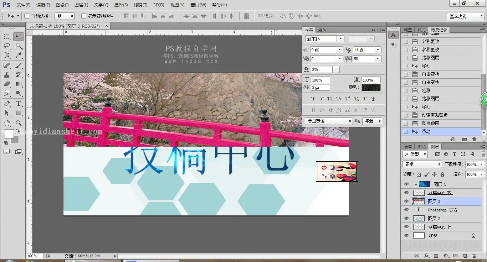Image resolution: width=487 pixels, height=262 pixels.
Task: Open the 类型 layer filter dropdown
Action: (415, 154)
